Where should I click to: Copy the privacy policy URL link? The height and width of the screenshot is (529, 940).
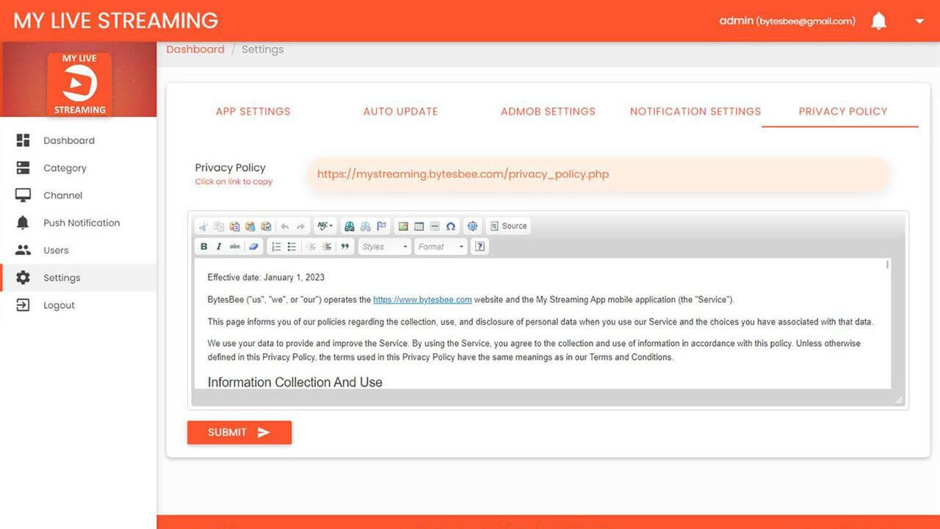click(463, 174)
